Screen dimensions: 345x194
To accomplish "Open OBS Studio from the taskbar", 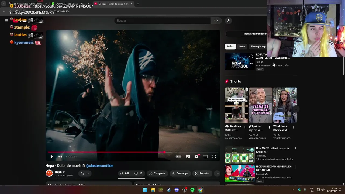I will tap(185, 190).
